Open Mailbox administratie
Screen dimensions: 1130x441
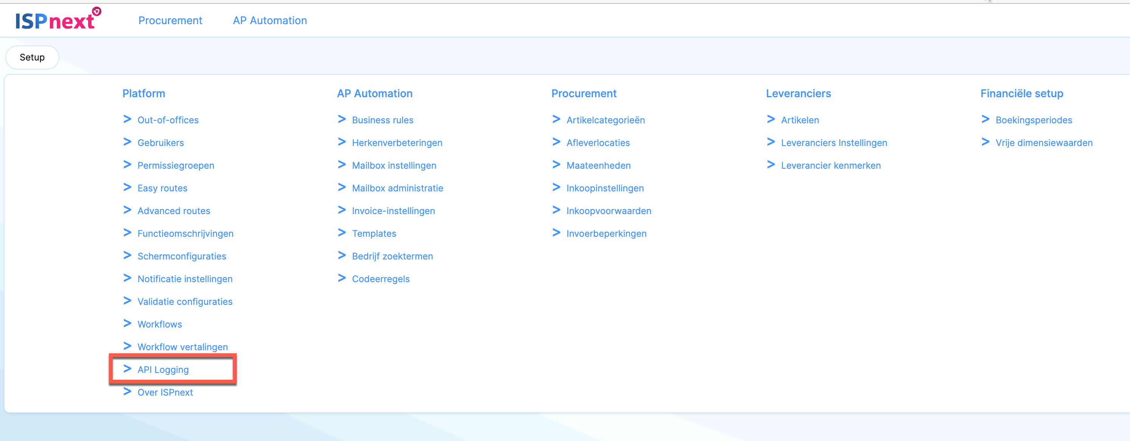[397, 188]
